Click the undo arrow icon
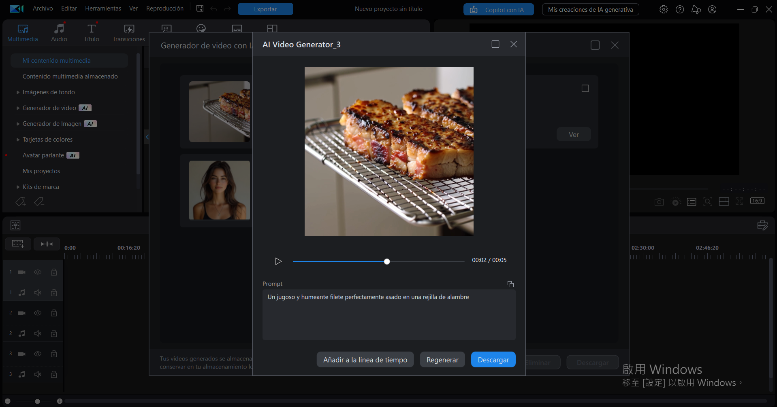Image resolution: width=777 pixels, height=407 pixels. point(213,9)
